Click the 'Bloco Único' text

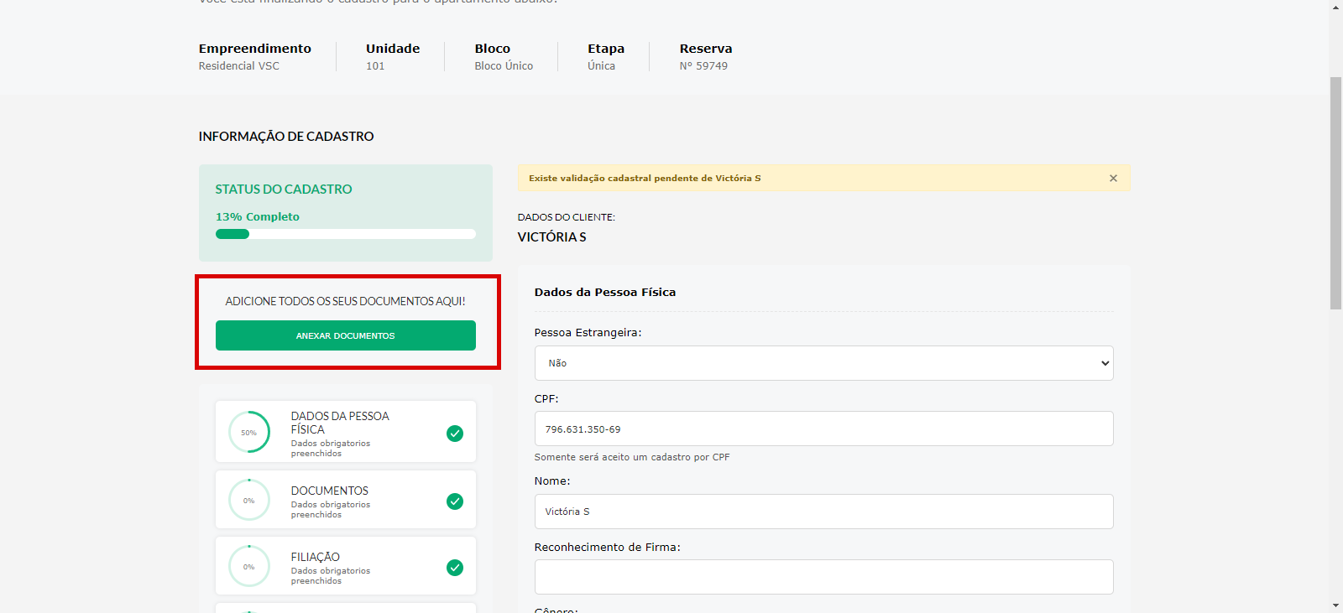pyautogui.click(x=504, y=65)
